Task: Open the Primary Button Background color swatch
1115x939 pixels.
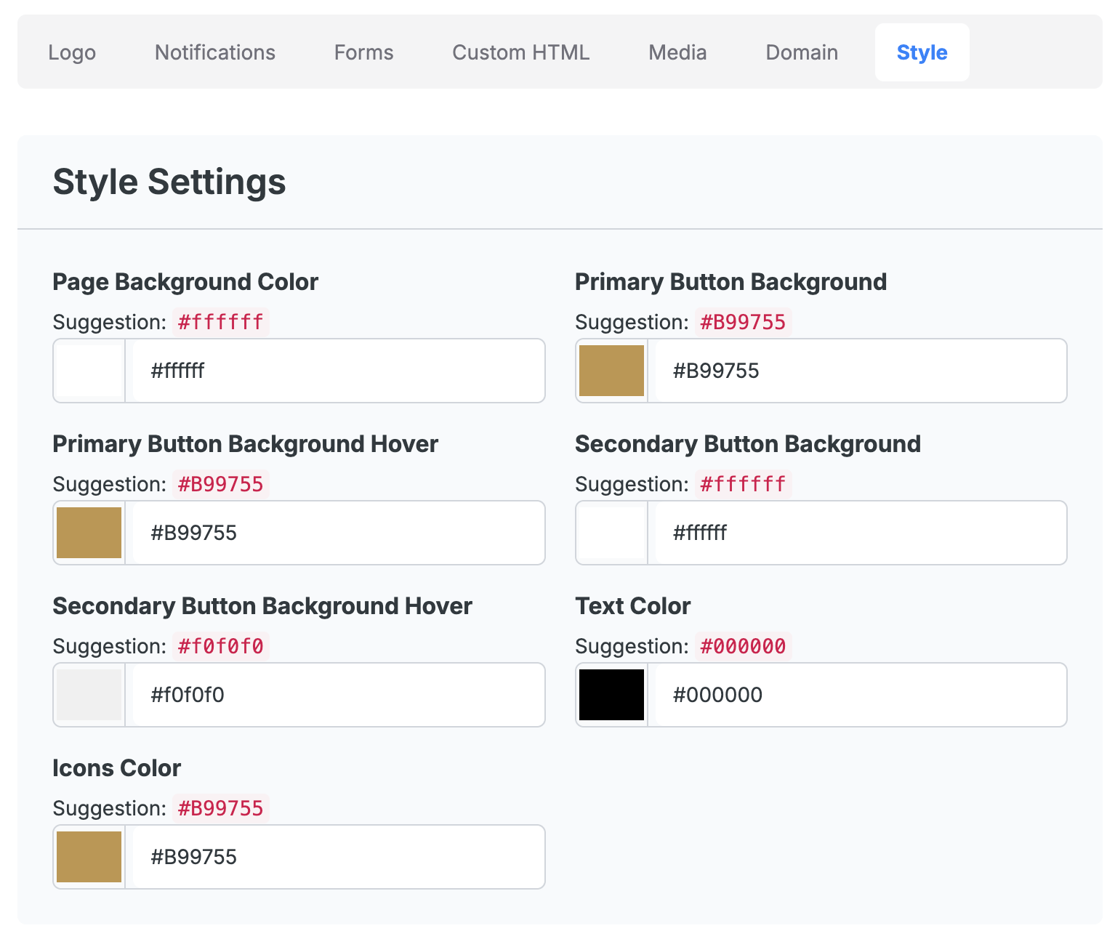Action: pos(611,371)
